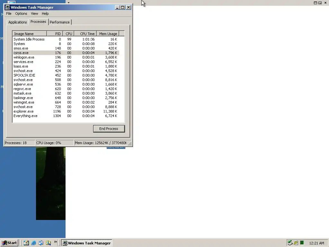Open the Help menu
329x247 pixels.
point(45,14)
